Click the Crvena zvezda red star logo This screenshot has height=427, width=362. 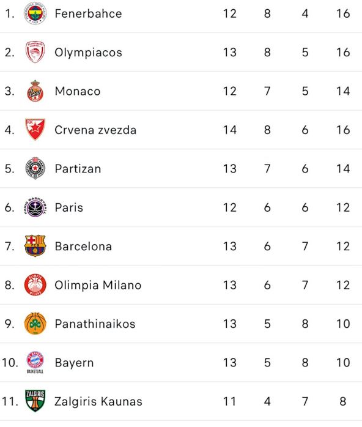(35, 130)
